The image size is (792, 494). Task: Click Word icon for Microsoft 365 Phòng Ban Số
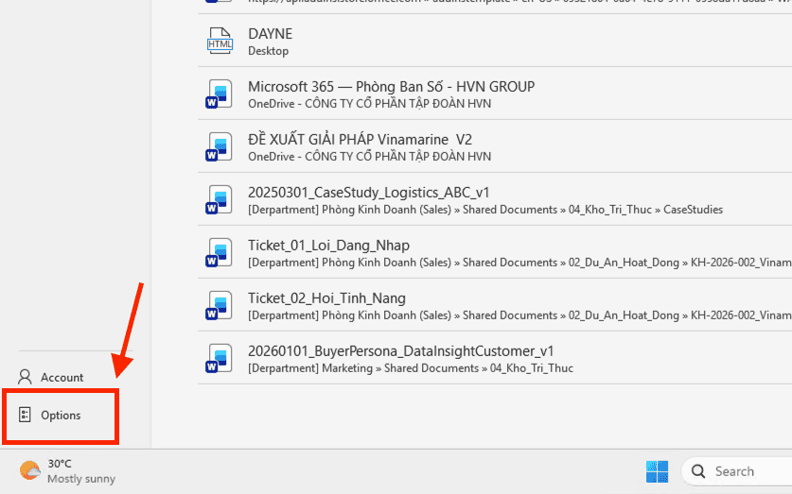tap(220, 94)
